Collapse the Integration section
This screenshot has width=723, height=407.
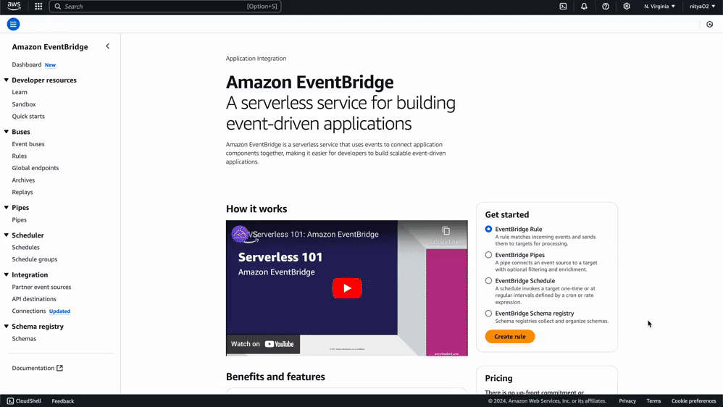click(7, 274)
